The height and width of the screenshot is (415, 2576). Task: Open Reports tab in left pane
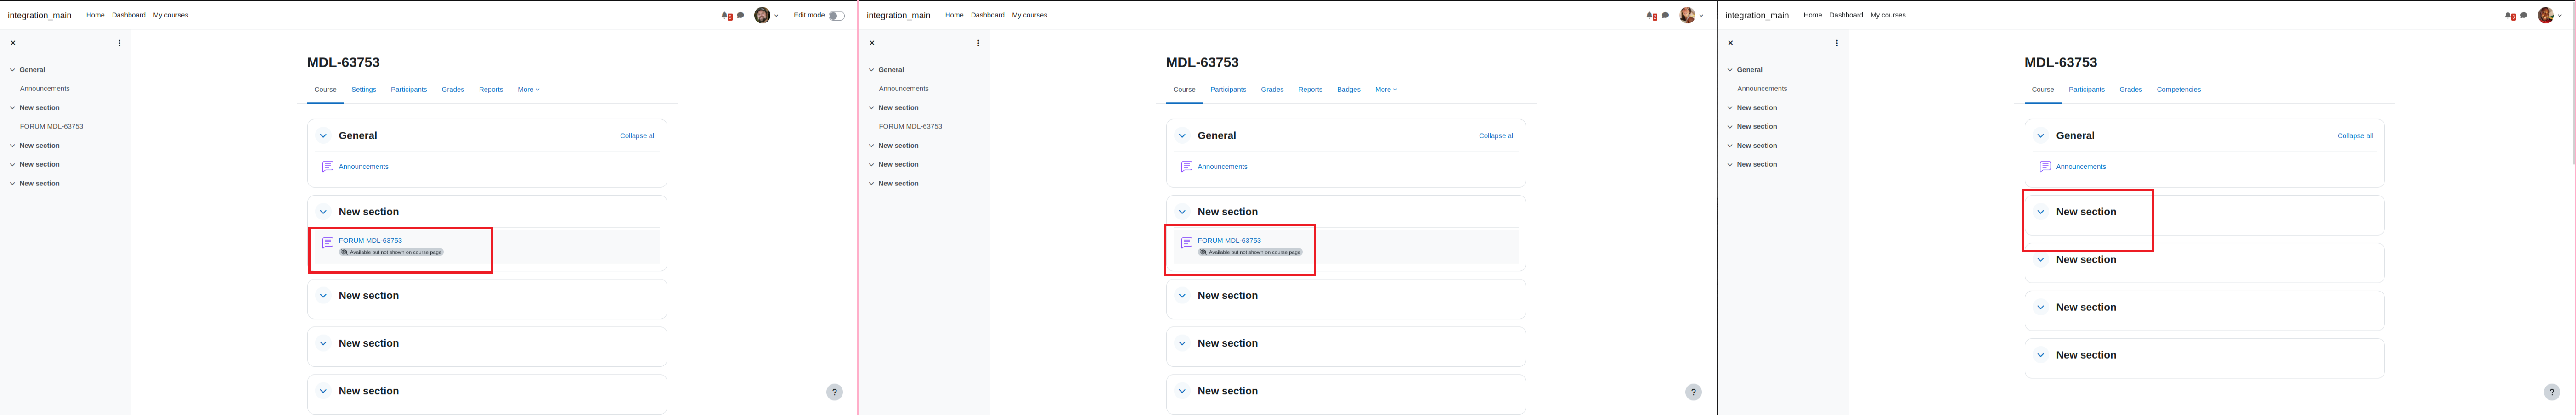(x=491, y=90)
